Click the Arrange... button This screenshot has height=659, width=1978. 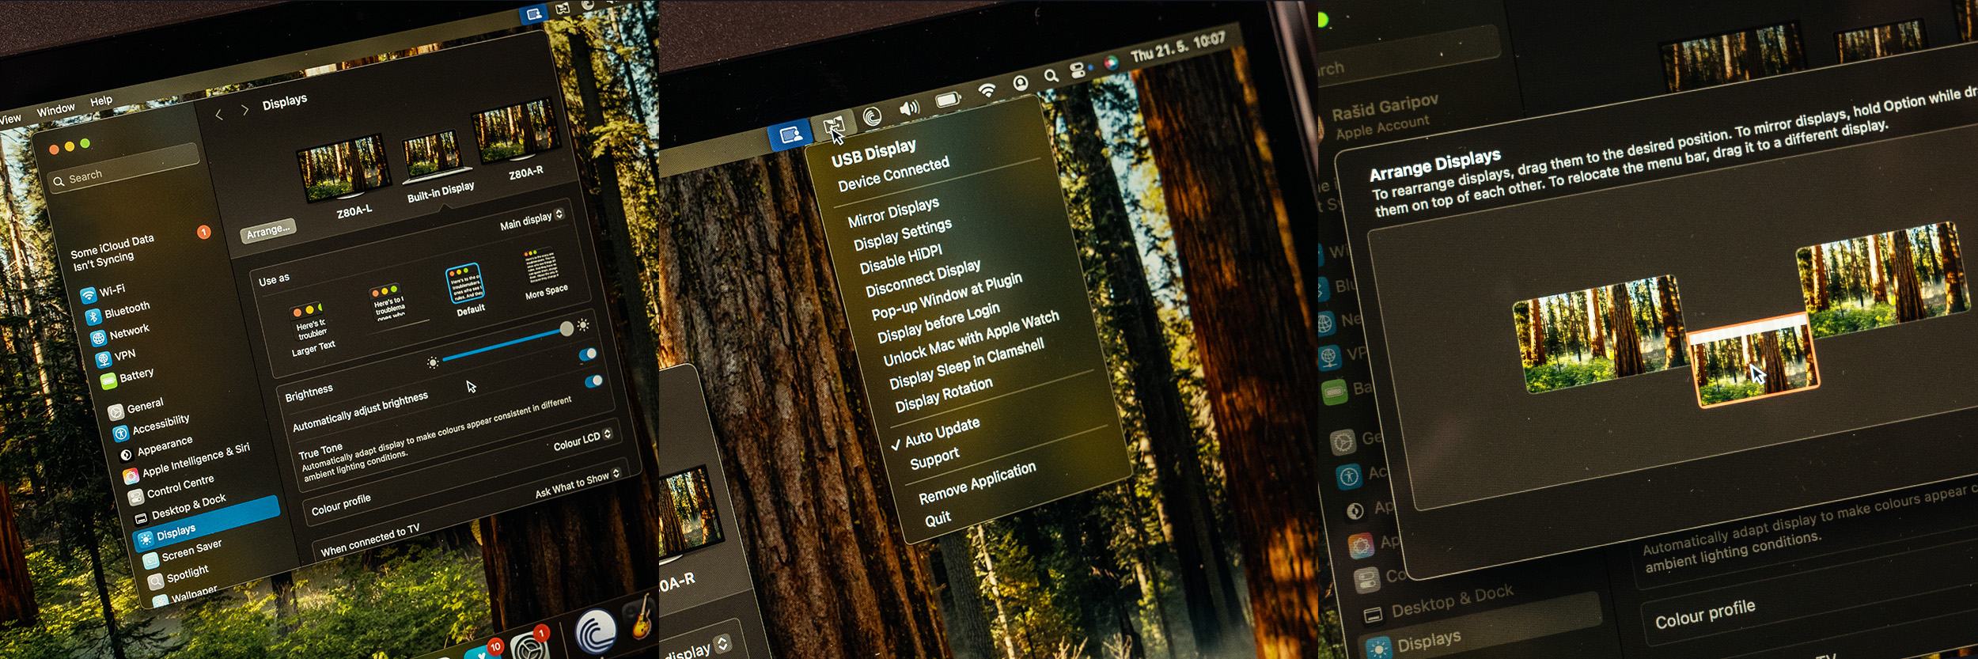coord(267,231)
